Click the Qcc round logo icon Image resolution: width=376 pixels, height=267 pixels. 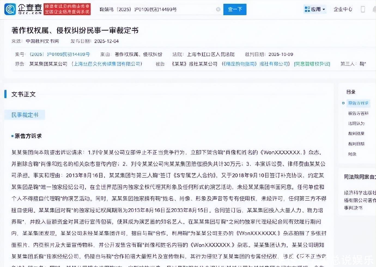10,9
